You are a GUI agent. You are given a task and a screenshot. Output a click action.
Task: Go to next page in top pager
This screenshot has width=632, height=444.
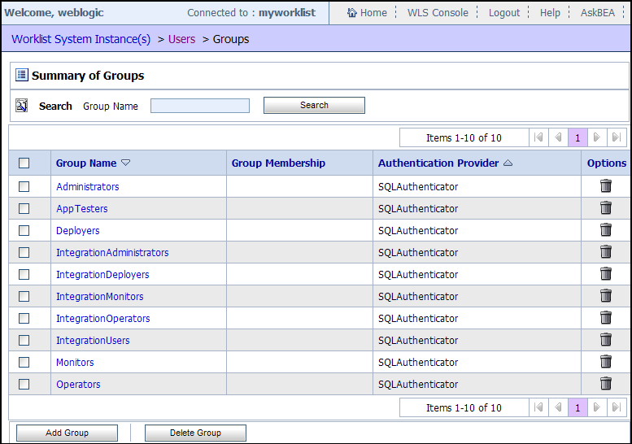click(x=597, y=137)
